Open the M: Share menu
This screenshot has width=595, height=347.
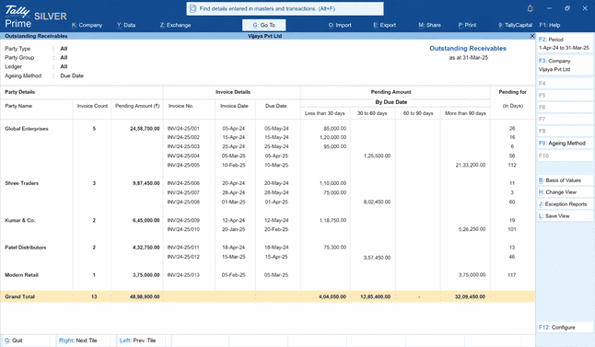[x=429, y=25]
